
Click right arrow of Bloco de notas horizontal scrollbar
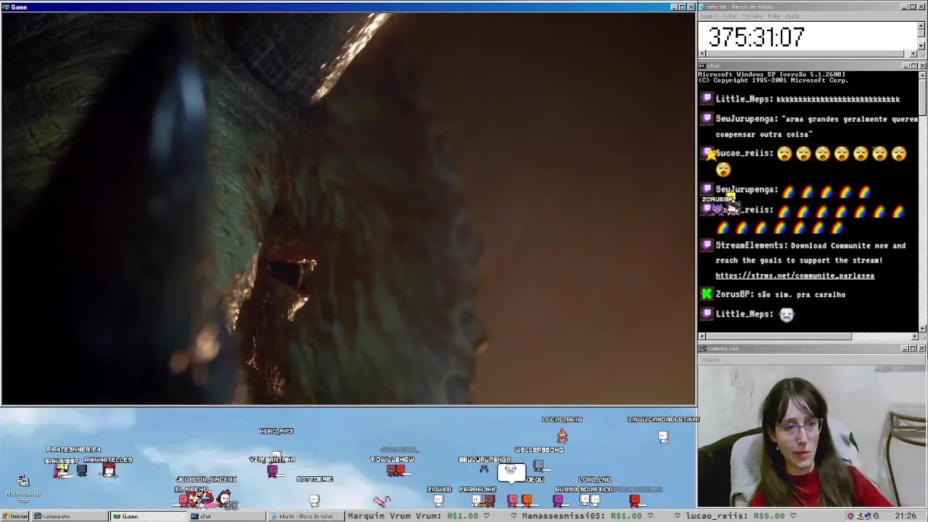(913, 54)
